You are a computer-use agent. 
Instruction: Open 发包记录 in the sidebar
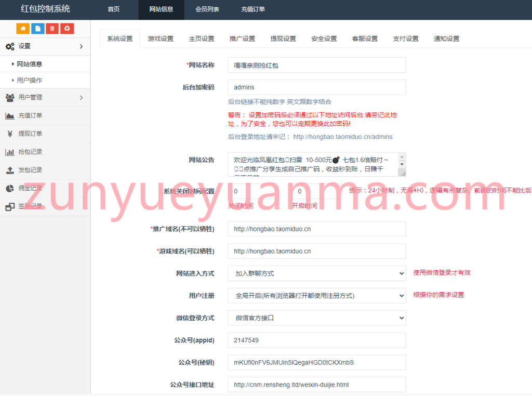45,170
